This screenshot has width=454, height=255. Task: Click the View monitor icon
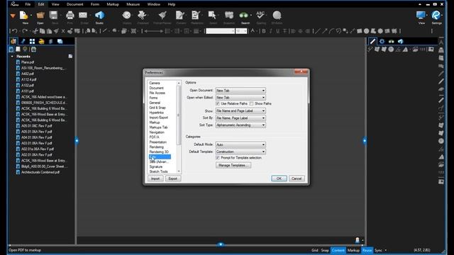coord(421,15)
